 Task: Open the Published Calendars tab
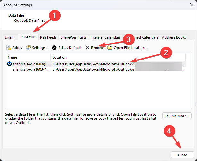141,37
